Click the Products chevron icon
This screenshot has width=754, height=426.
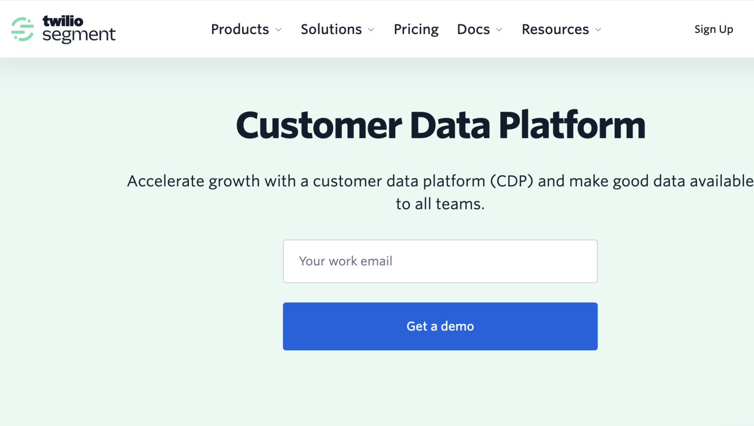[279, 30]
